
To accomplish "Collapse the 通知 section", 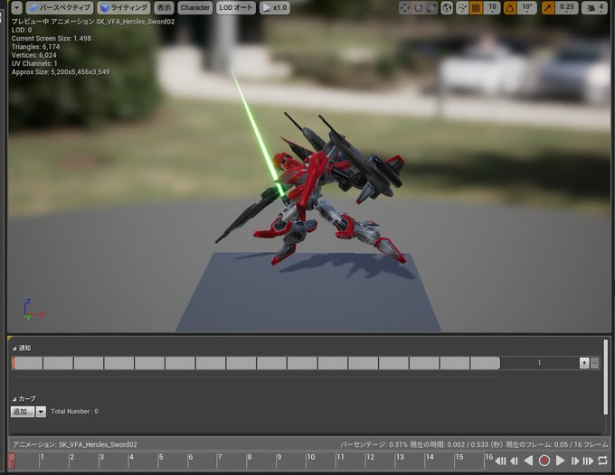I will click(x=14, y=349).
